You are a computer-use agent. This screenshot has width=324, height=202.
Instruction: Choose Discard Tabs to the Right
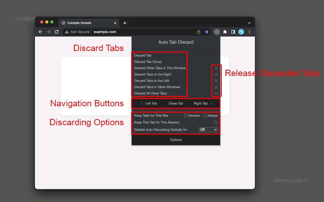tap(153, 74)
